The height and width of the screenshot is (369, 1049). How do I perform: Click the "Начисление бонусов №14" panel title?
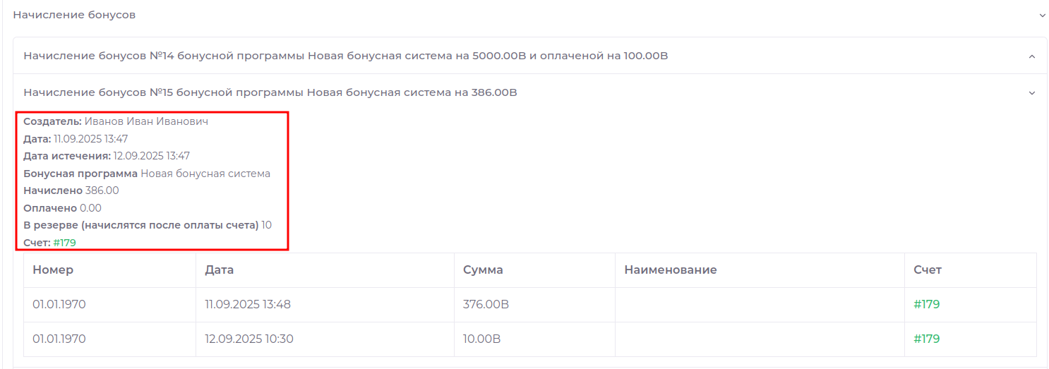click(x=345, y=56)
